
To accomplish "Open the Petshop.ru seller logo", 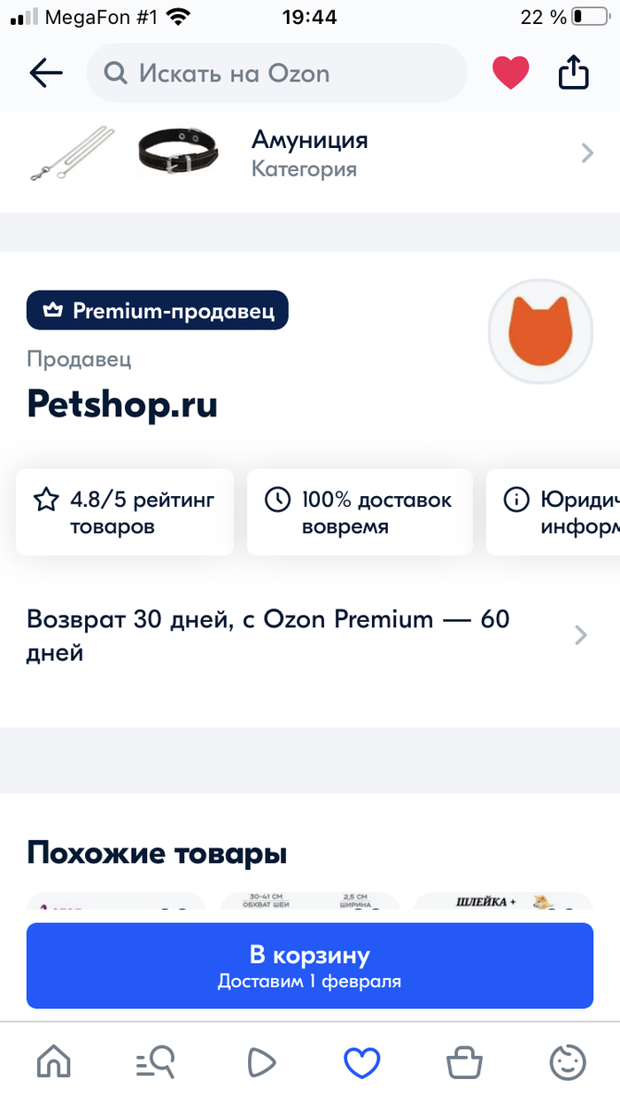I will [x=540, y=332].
